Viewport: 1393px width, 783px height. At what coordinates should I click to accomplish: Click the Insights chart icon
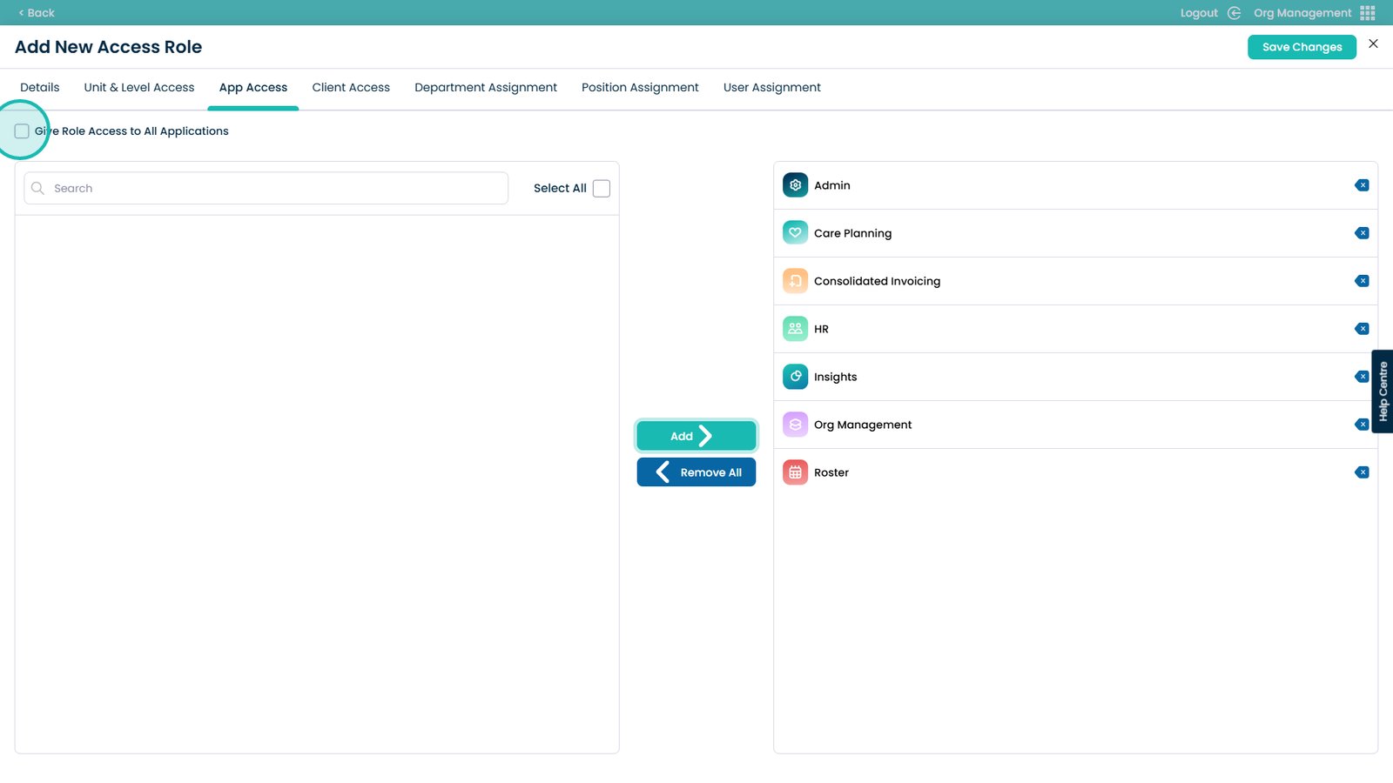click(x=795, y=377)
